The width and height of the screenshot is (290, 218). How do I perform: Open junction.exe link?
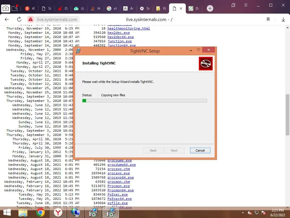coord(120,41)
